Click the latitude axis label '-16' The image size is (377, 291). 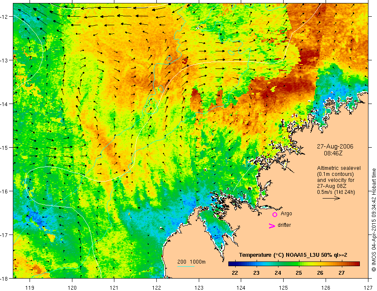click(4, 191)
